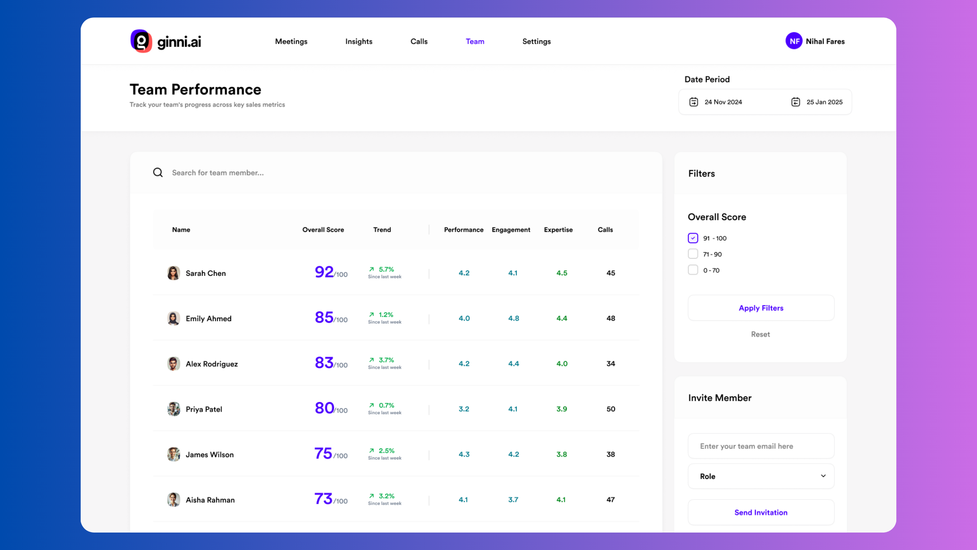Screen dimensions: 977x550
Task: Click Apply Filters button
Action: (761, 308)
